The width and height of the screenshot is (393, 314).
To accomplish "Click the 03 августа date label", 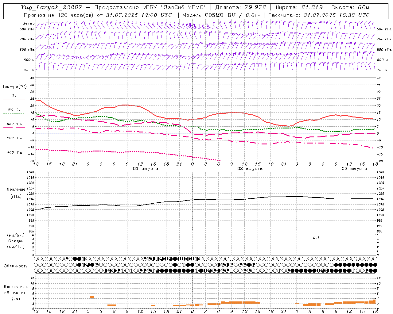I will point(354,169).
